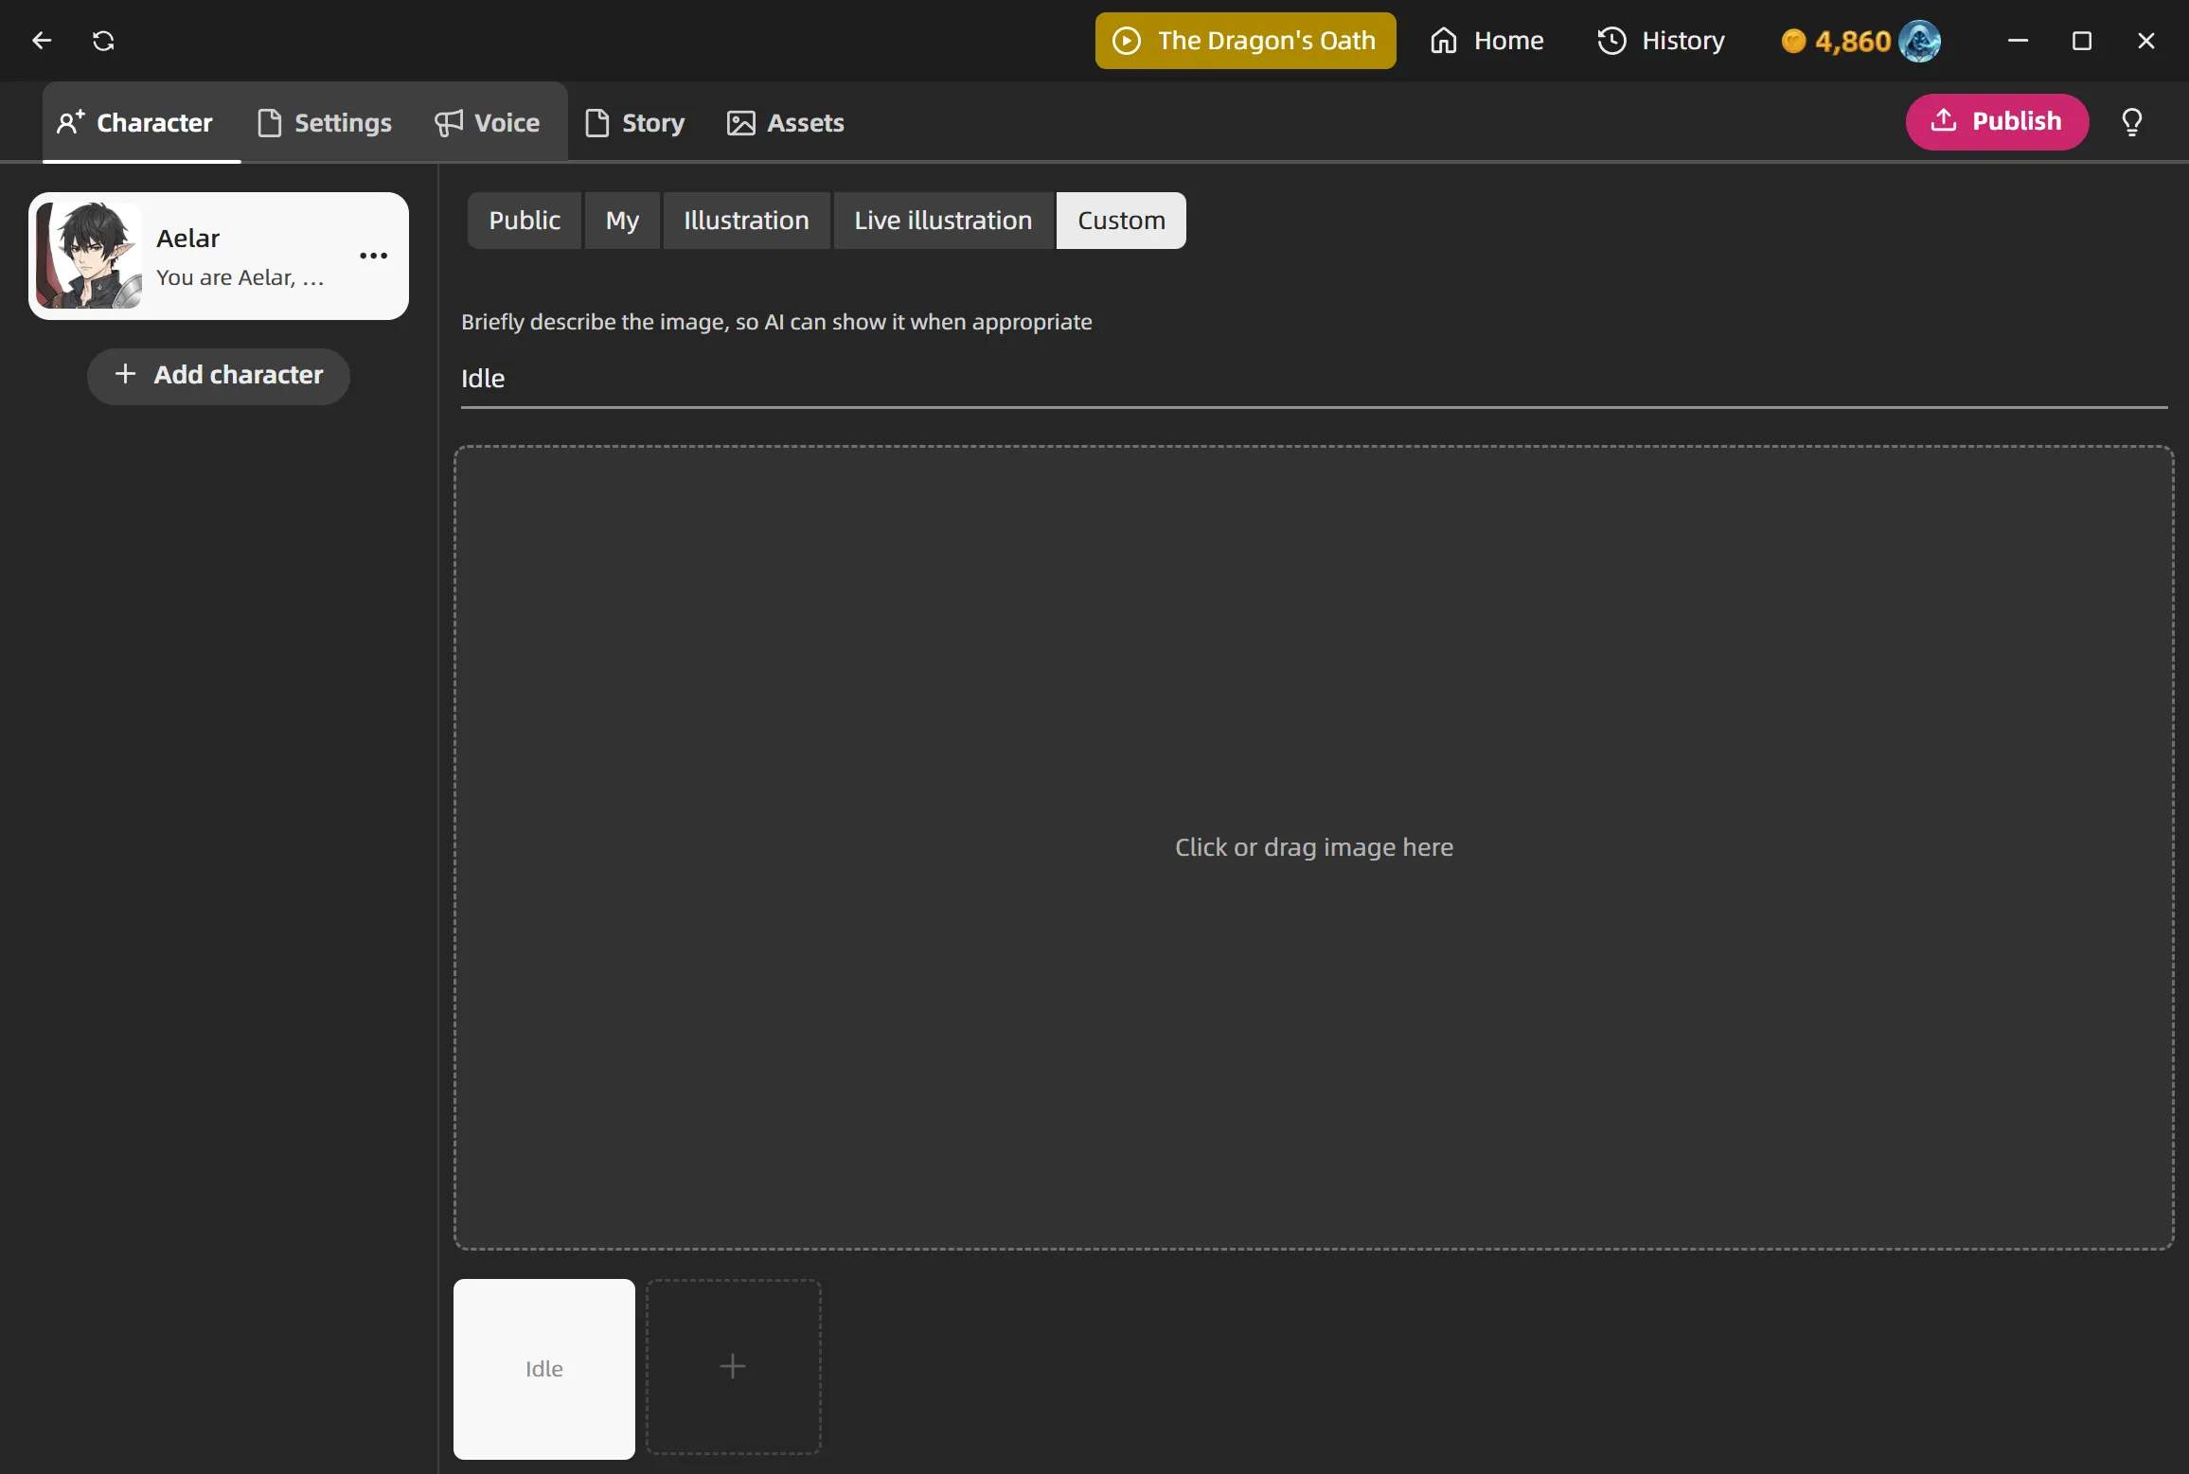Click the gold coin balance 4,860
Image resolution: width=2189 pixels, height=1474 pixels.
pyautogui.click(x=1837, y=42)
